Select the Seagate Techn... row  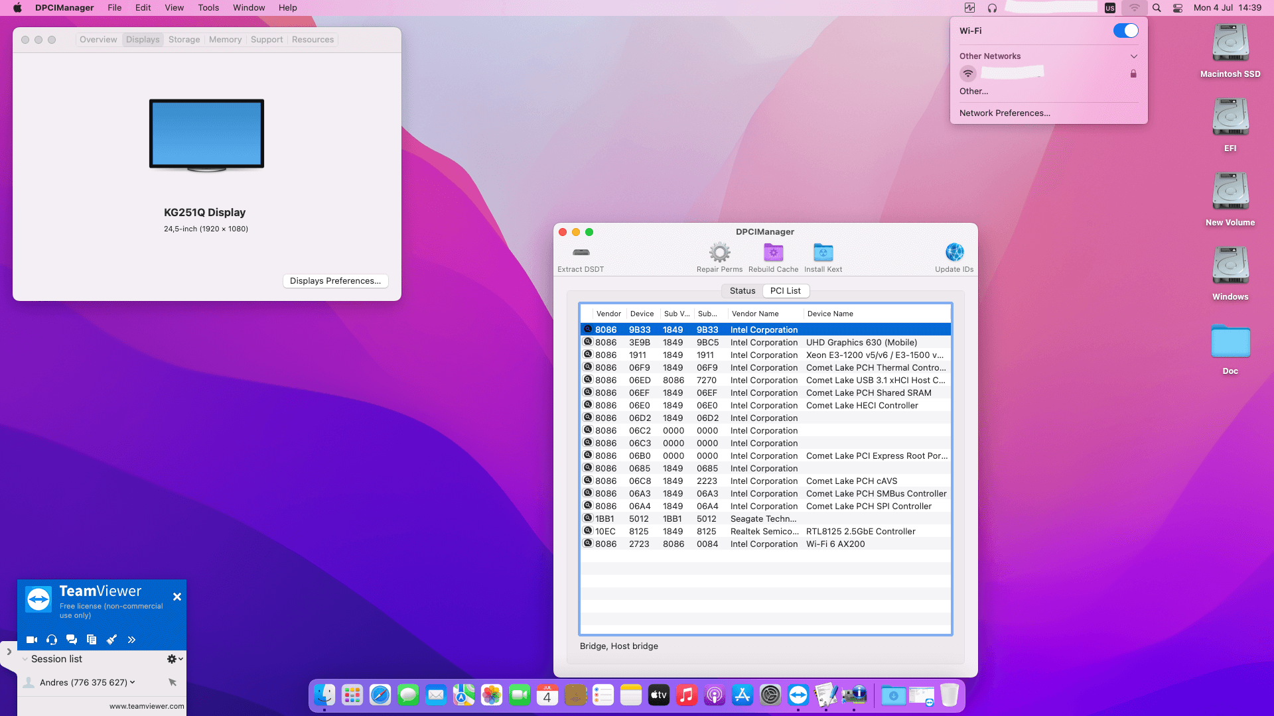pos(766,519)
